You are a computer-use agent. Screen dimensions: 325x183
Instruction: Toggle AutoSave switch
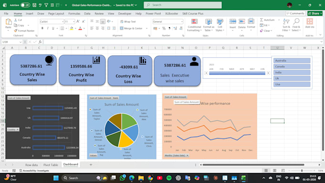25,5
